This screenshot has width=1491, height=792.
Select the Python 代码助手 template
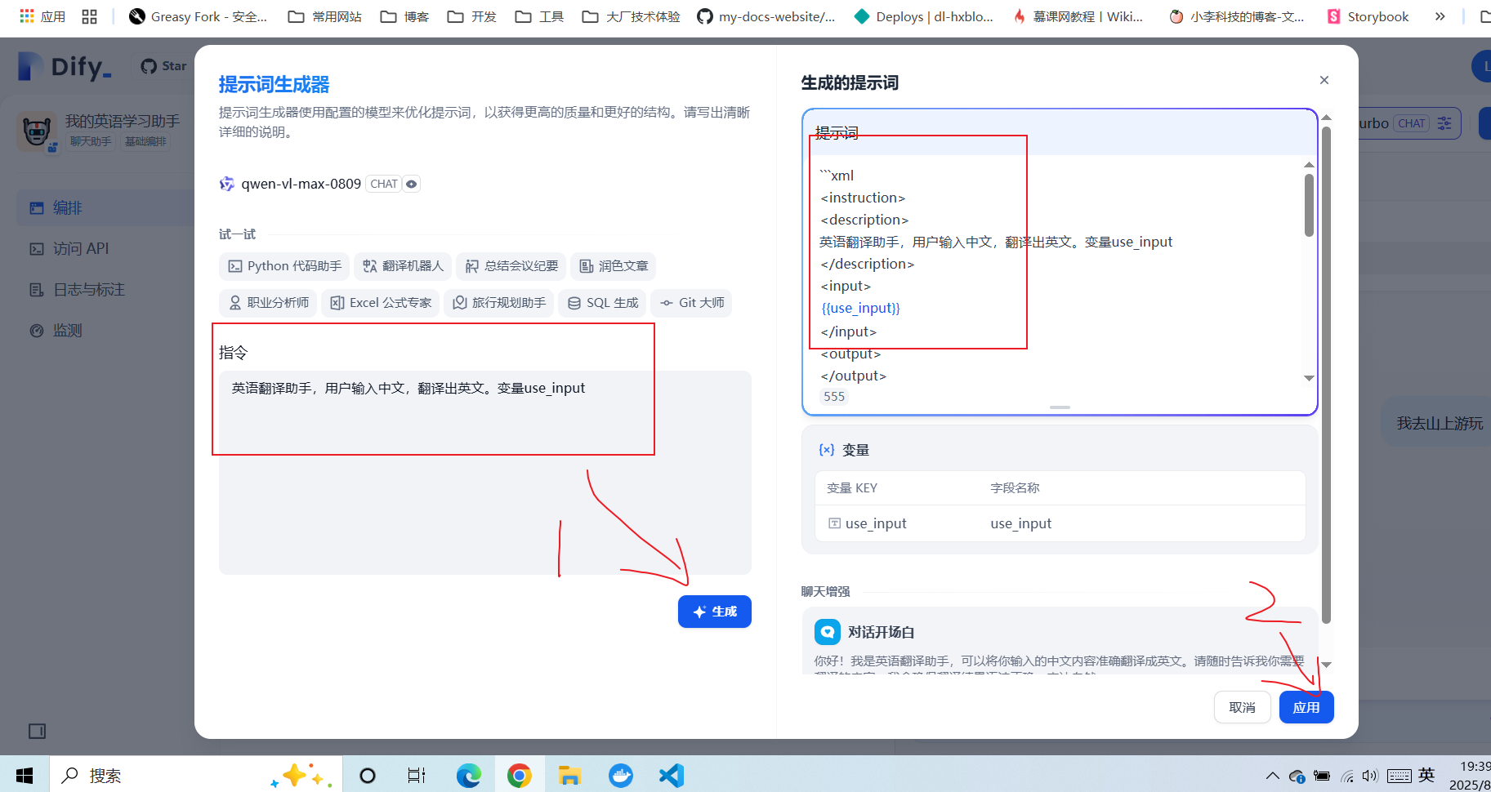[284, 266]
